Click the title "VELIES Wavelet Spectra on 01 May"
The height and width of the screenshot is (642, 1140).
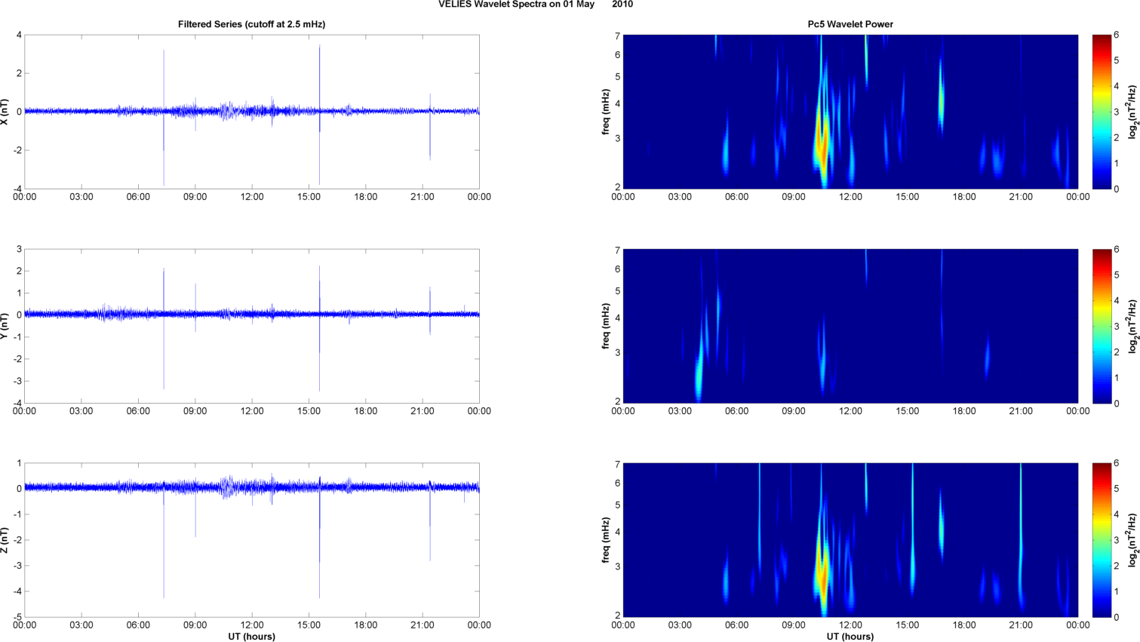click(516, 5)
